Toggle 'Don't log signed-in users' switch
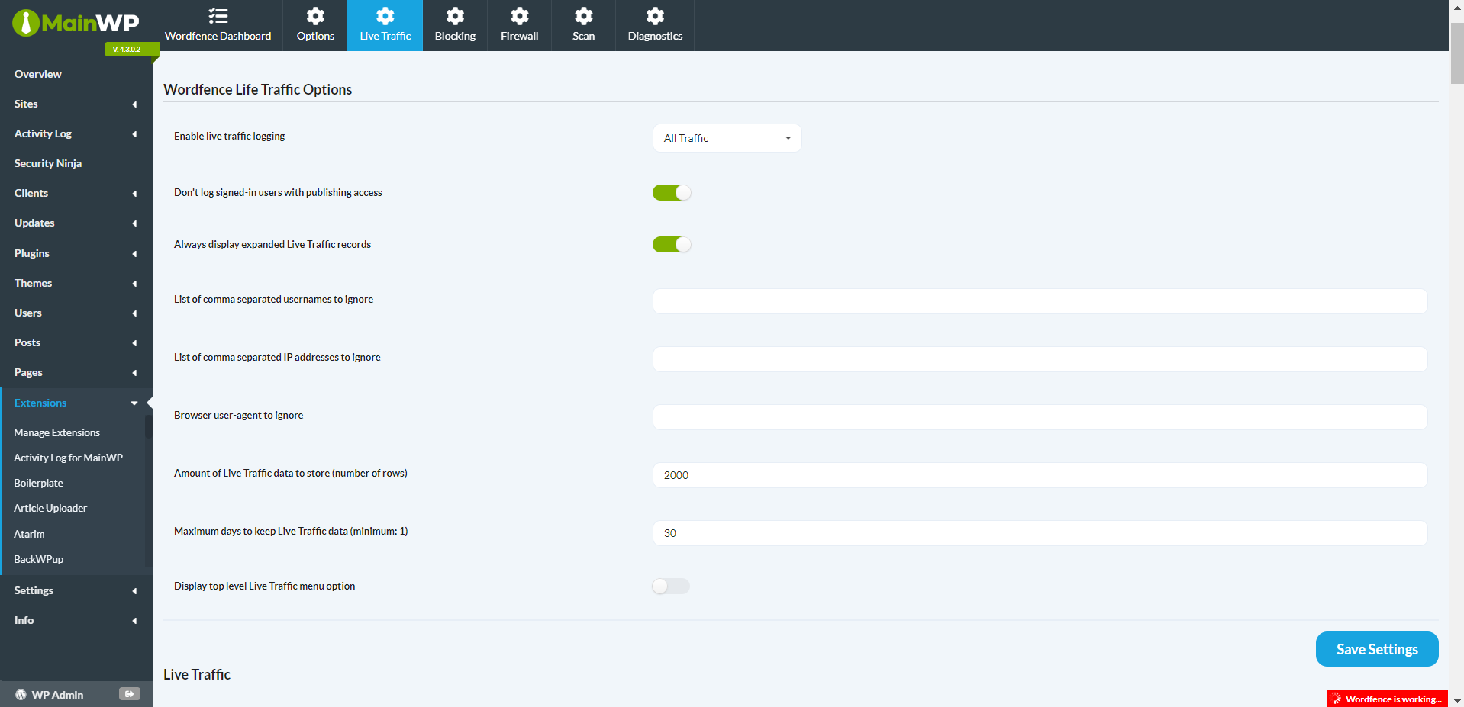 coord(672,193)
